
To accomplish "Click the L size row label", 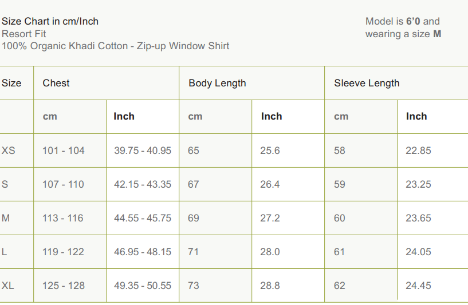I will pyautogui.click(x=5, y=252).
